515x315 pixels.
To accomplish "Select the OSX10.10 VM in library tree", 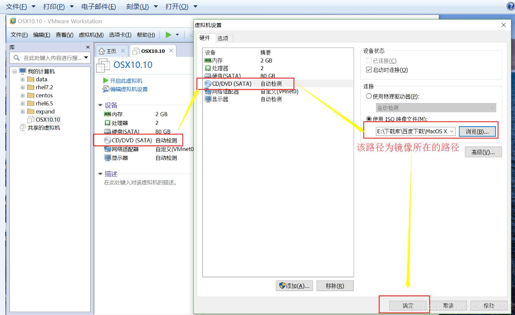I will (x=44, y=120).
